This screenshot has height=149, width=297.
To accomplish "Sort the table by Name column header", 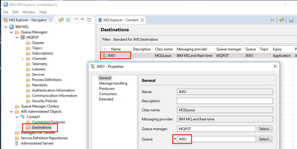I will click(x=116, y=49).
